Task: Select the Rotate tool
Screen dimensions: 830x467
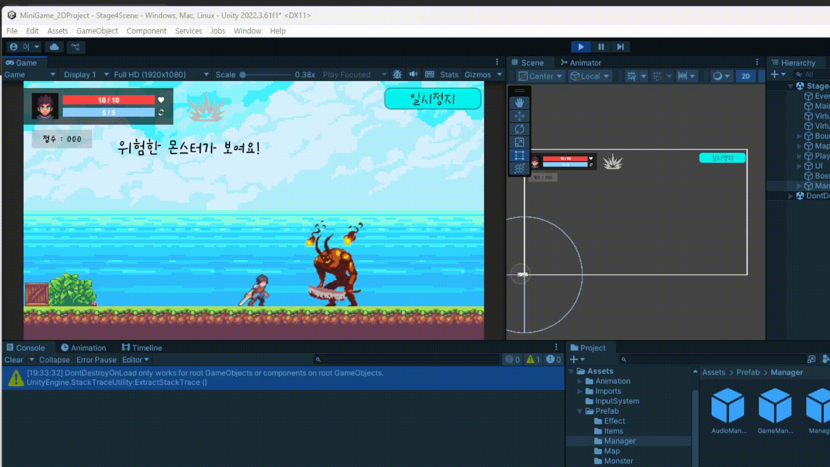Action: (x=519, y=129)
